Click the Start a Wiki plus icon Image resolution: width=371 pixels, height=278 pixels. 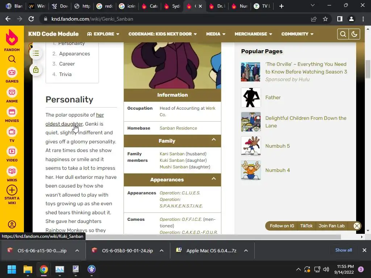pyautogui.click(x=12, y=190)
